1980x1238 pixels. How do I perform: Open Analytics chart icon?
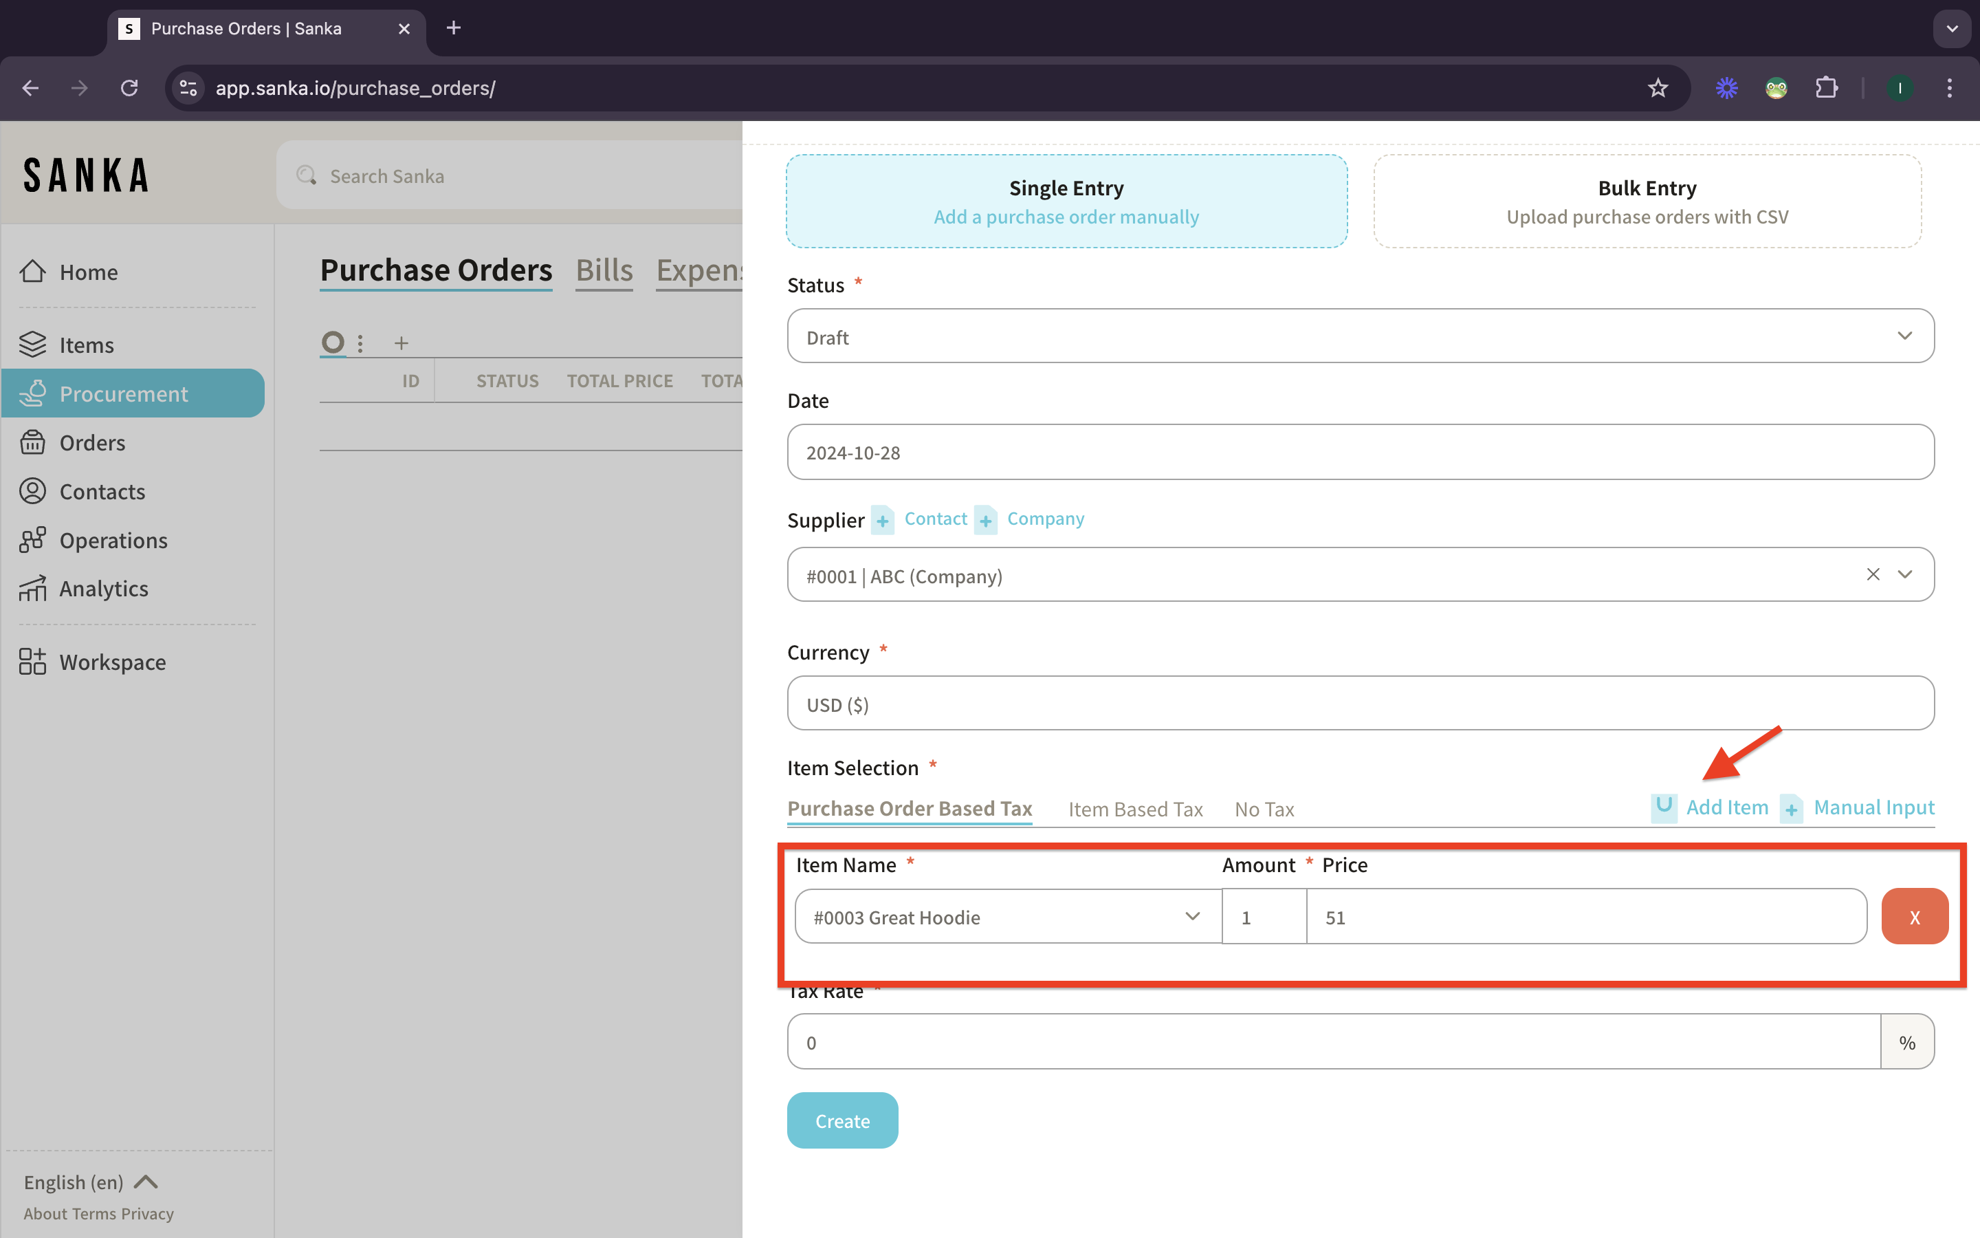[33, 589]
